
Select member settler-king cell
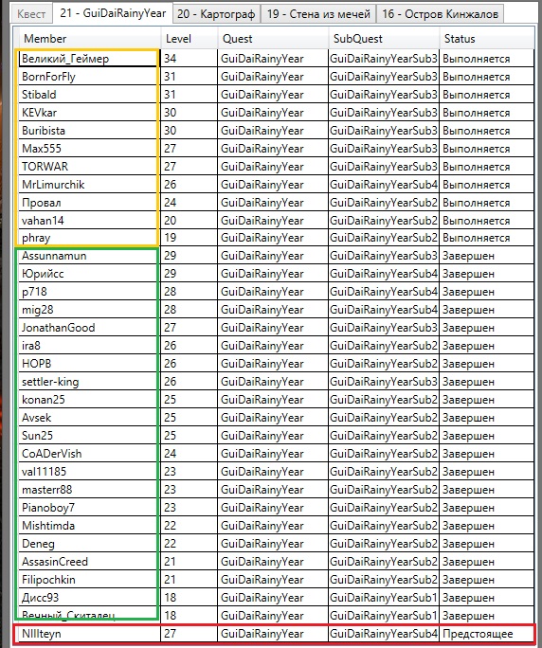pyautogui.click(x=88, y=382)
